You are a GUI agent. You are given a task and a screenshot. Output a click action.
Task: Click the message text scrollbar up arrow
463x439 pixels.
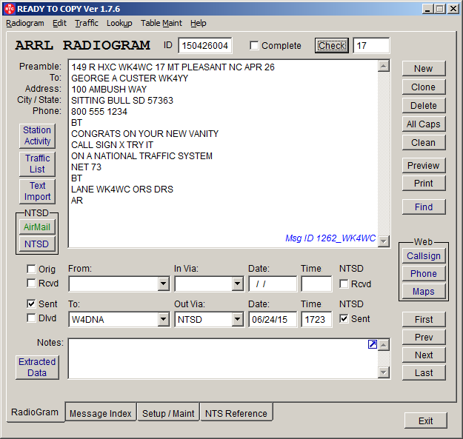tap(383, 66)
